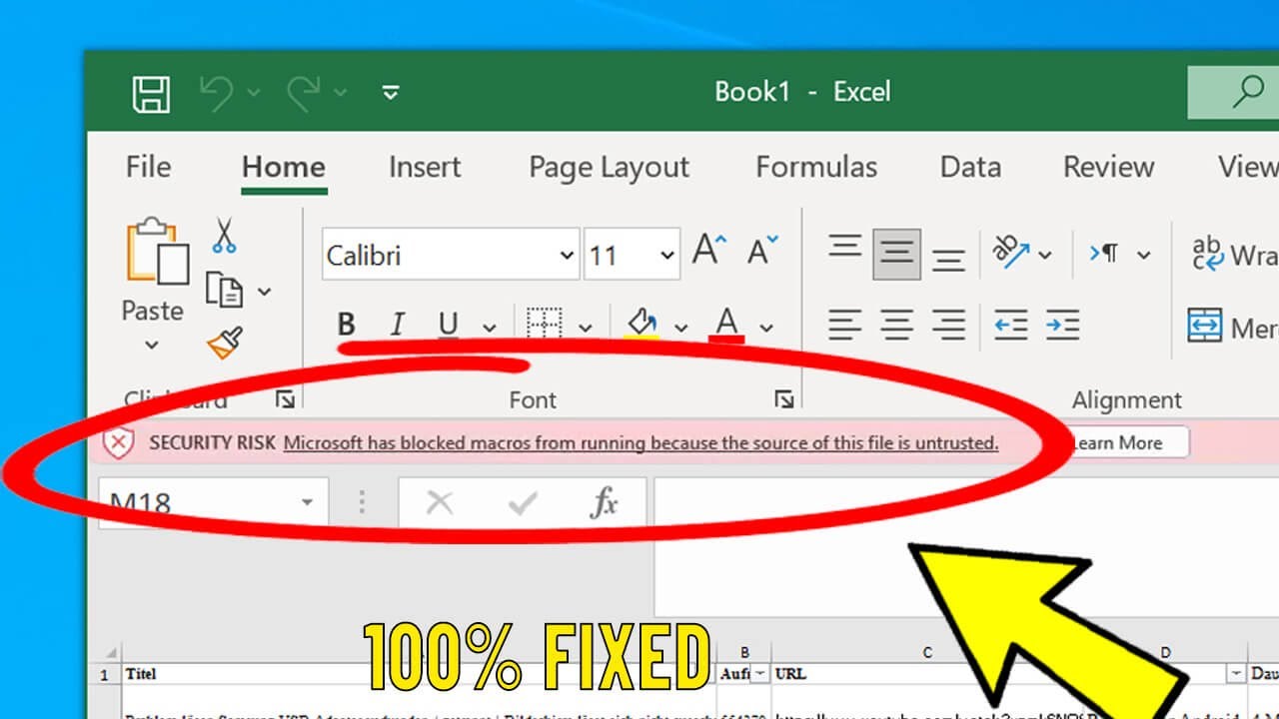Open the Review tab
The width and height of the screenshot is (1279, 719).
(x=1108, y=167)
